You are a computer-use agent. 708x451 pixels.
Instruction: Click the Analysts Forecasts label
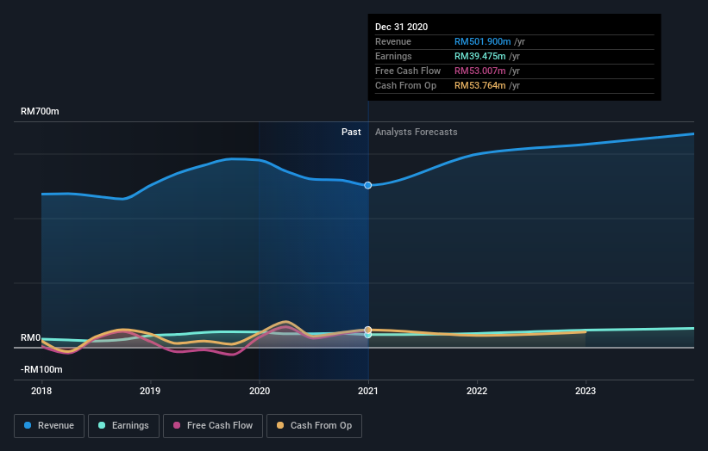pyautogui.click(x=417, y=132)
